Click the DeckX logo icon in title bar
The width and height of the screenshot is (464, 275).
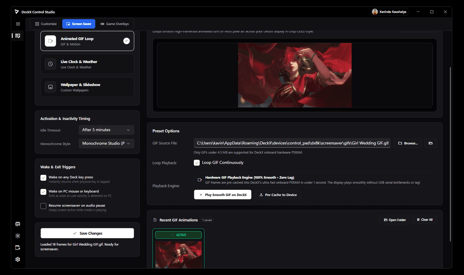tap(17, 12)
